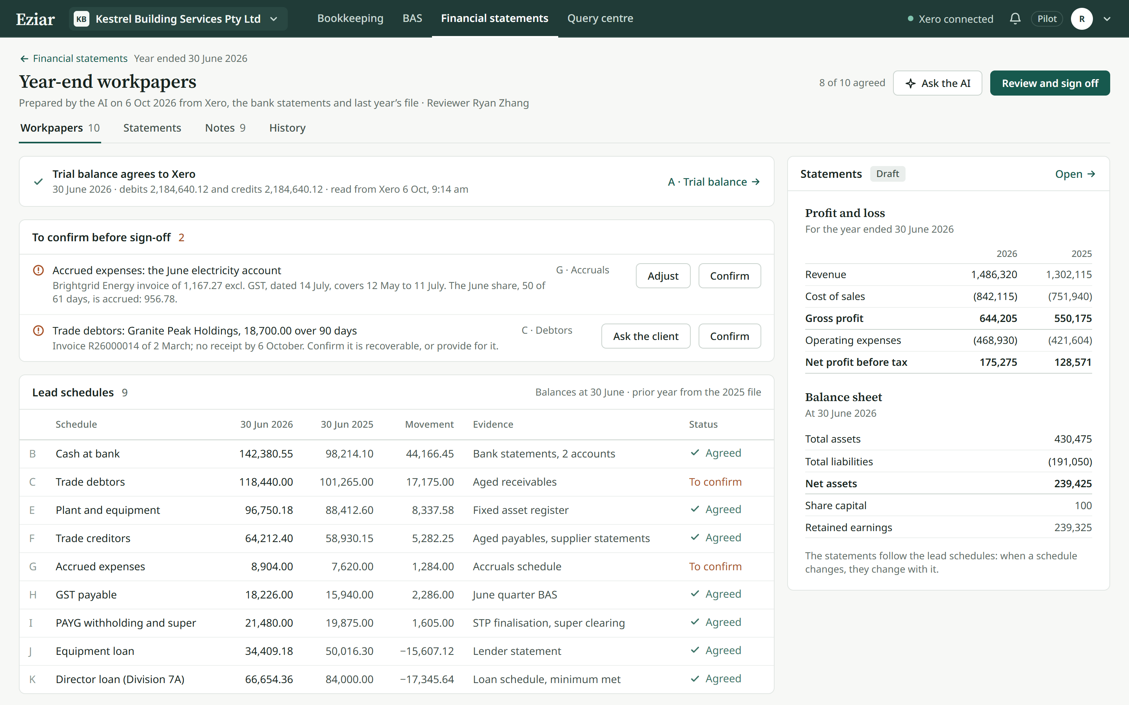Click the R user avatar
This screenshot has height=705, width=1129.
point(1082,19)
